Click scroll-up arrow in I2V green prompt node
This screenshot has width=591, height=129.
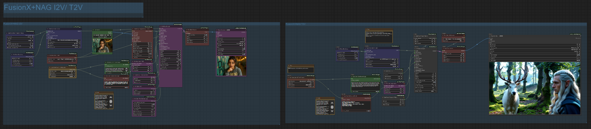(x=126, y=69)
